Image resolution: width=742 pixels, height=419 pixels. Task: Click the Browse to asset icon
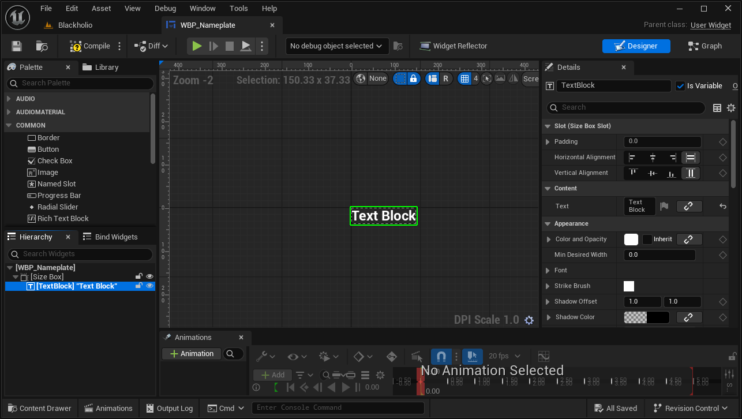pyautogui.click(x=42, y=46)
